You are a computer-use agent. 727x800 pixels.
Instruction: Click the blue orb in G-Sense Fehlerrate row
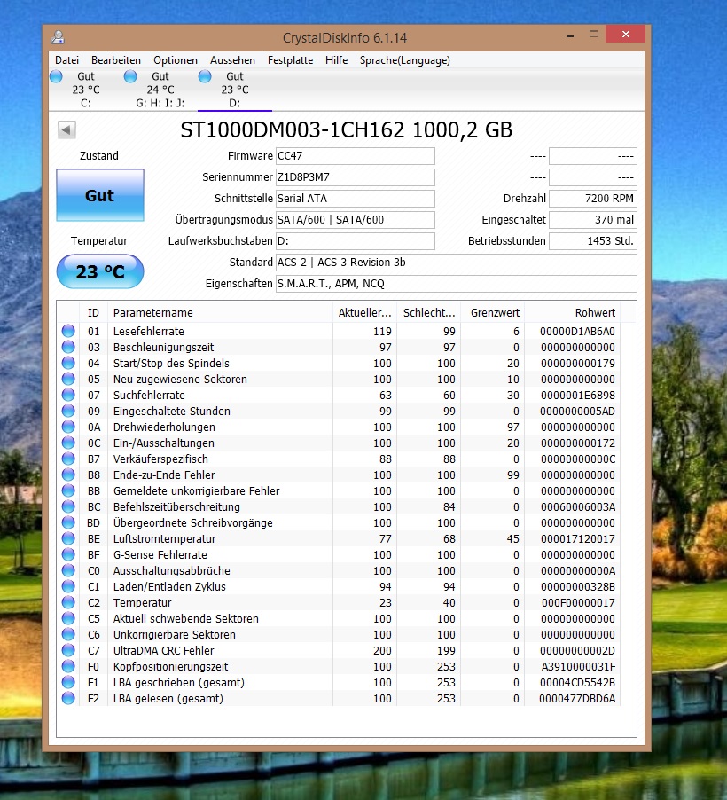pos(68,554)
